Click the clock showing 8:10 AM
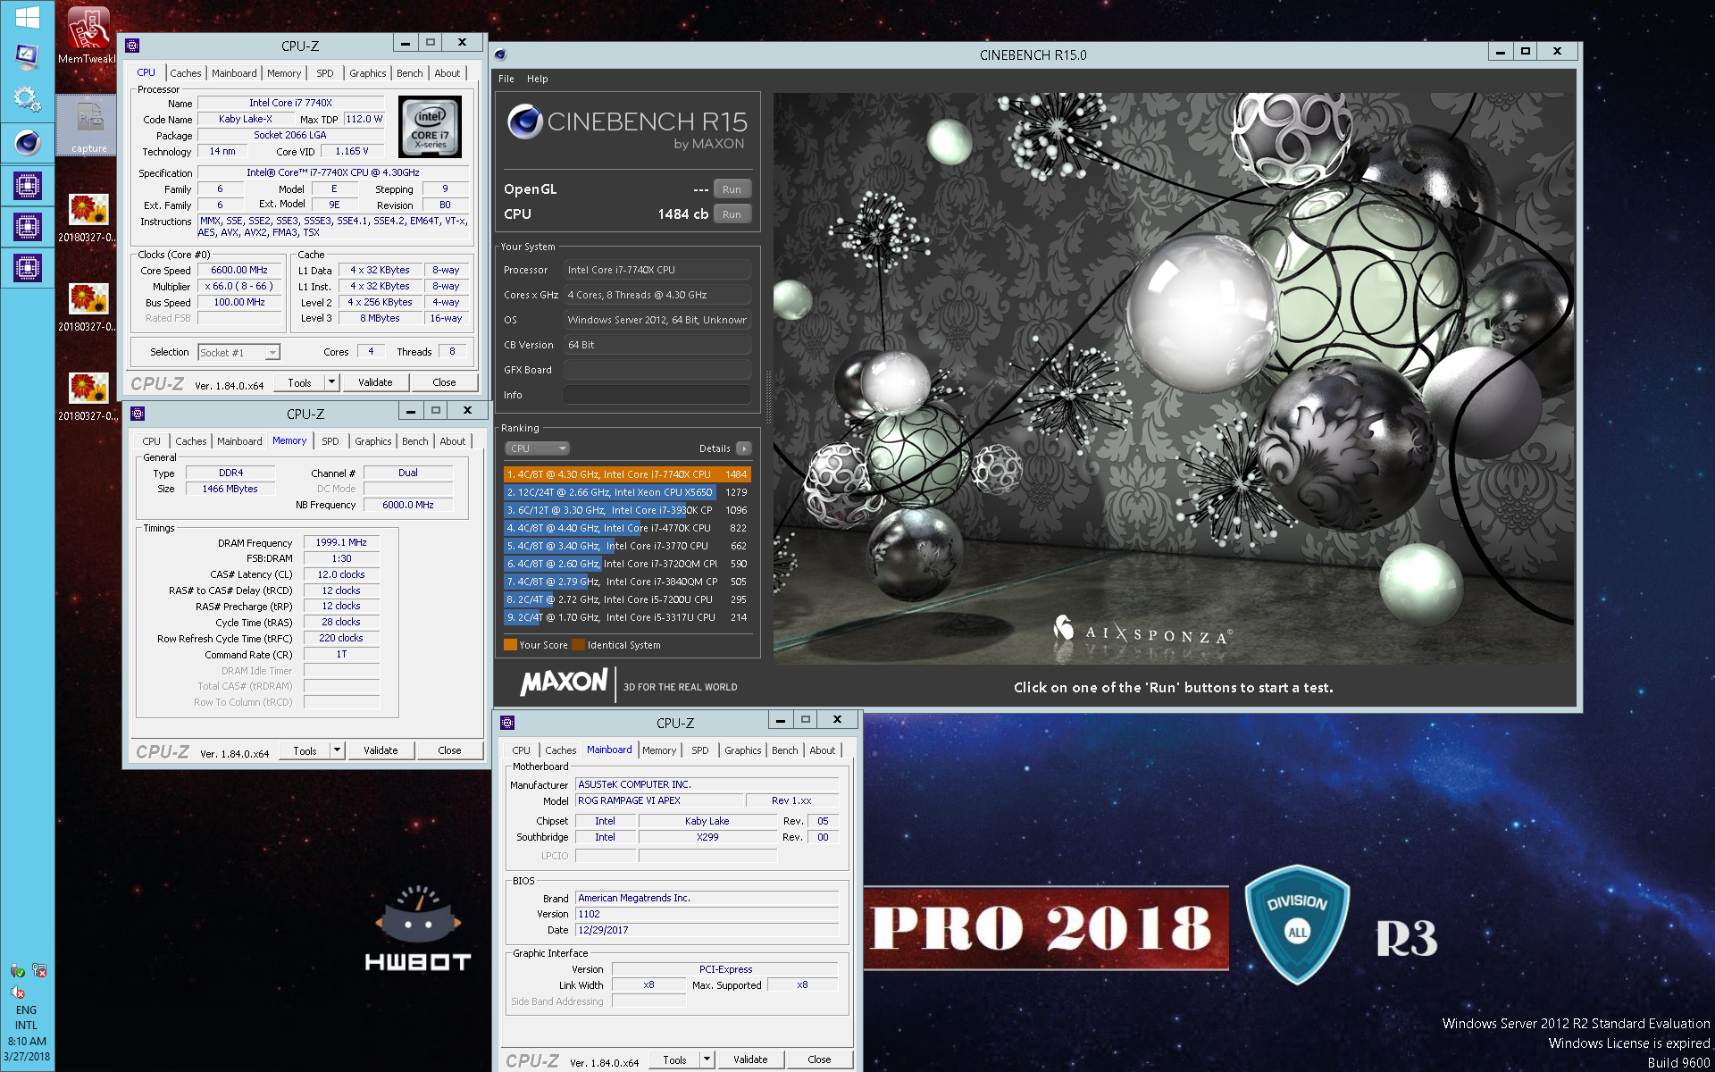1715x1072 pixels. (x=27, y=1042)
